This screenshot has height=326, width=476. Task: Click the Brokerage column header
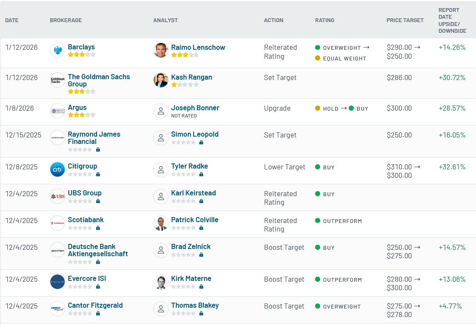pos(66,20)
